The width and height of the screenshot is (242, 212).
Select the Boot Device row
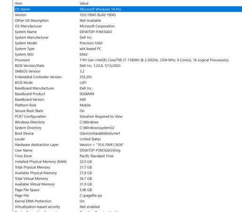[x=128, y=134]
